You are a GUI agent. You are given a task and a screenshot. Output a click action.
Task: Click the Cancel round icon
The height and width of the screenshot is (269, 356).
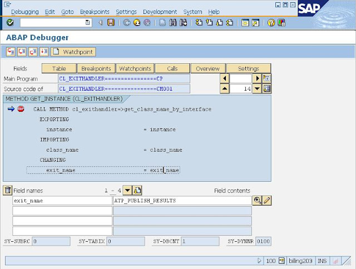[147, 22]
